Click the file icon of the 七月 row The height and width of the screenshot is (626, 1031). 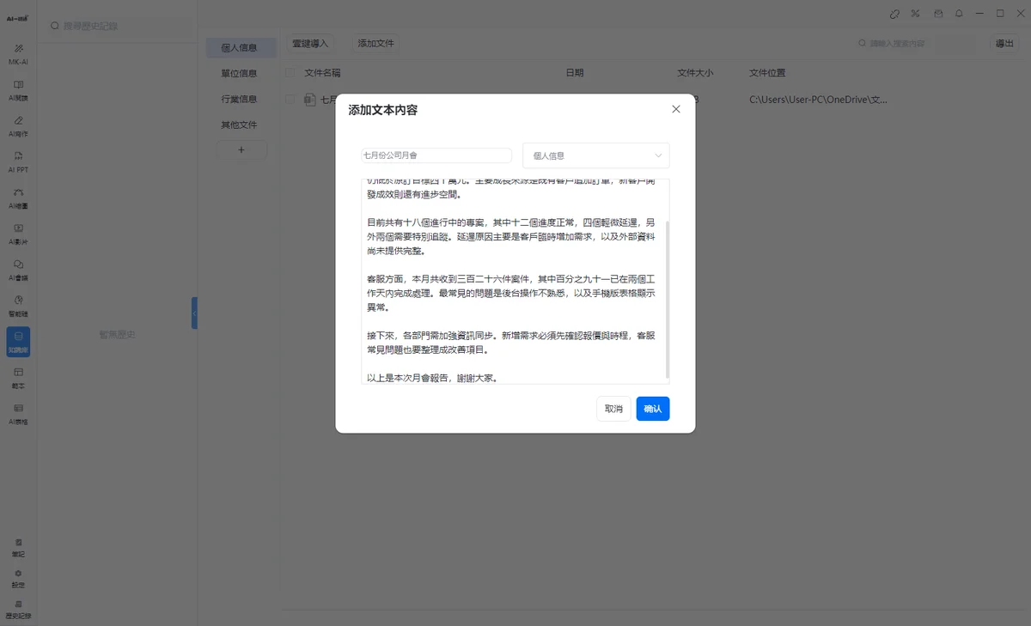[310, 100]
